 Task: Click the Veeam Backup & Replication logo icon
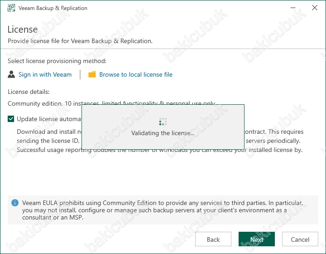(11, 8)
